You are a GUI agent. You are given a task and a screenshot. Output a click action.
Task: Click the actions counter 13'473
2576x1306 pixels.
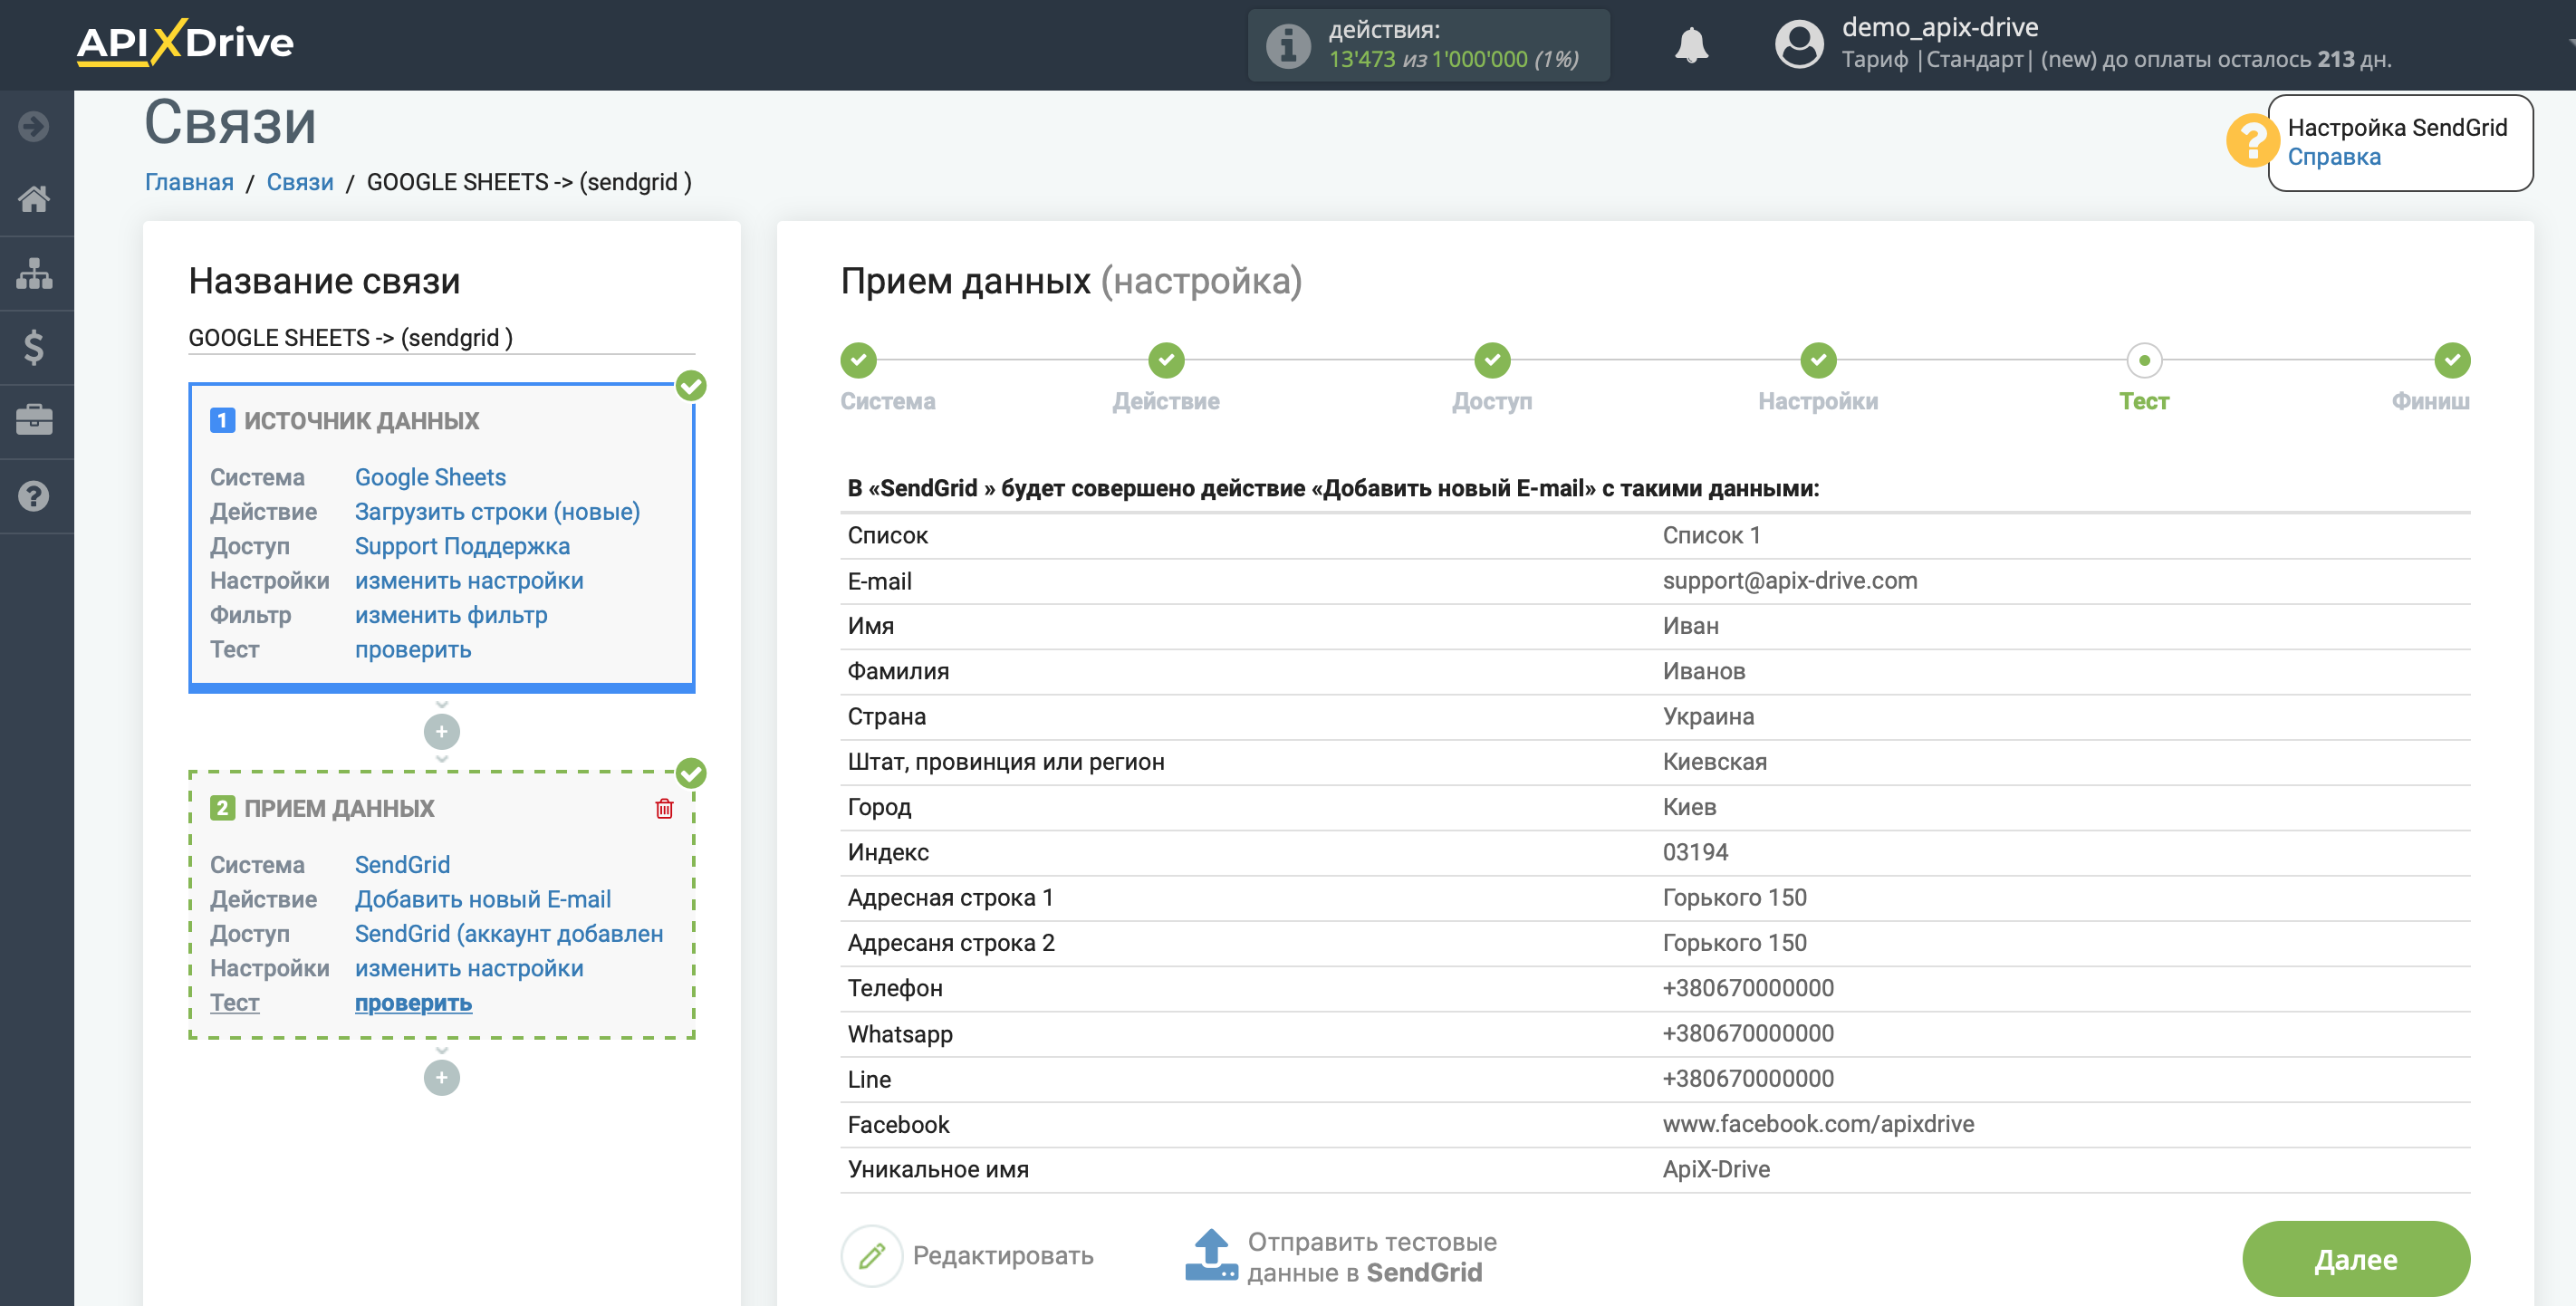1362,59
